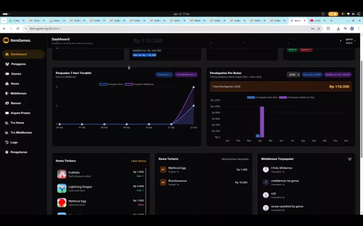Toggle Pendapatan Middleman legend in revenue chart
363x226 pixels.
coord(297,97)
